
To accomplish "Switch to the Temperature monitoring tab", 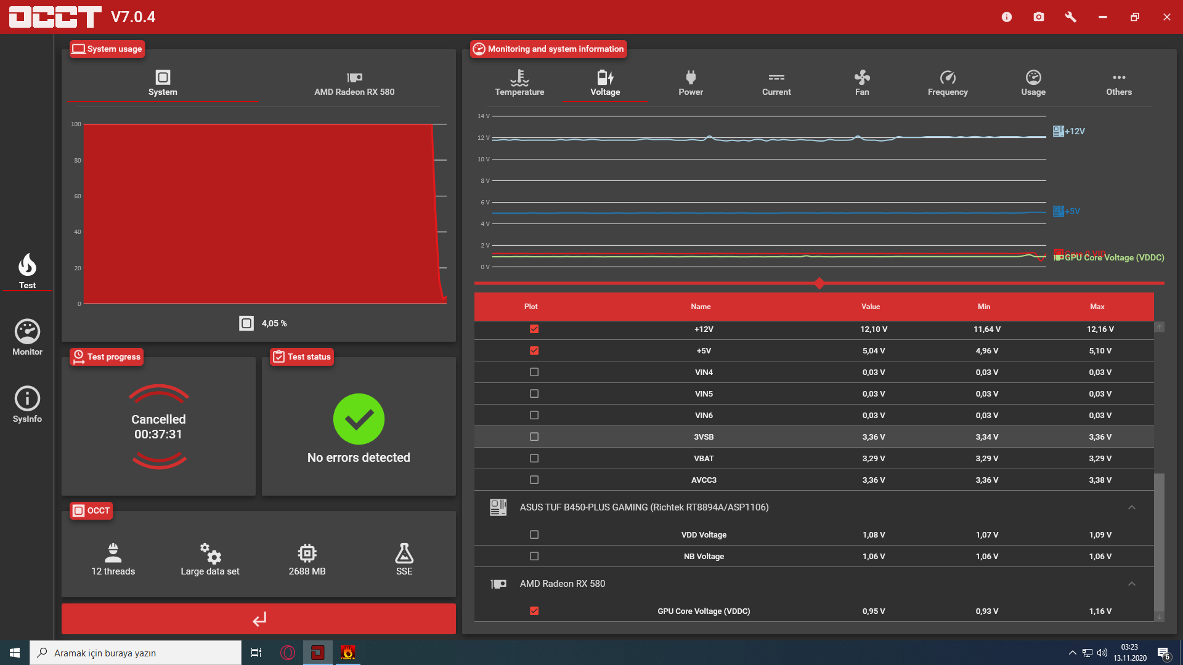I will 519,83.
